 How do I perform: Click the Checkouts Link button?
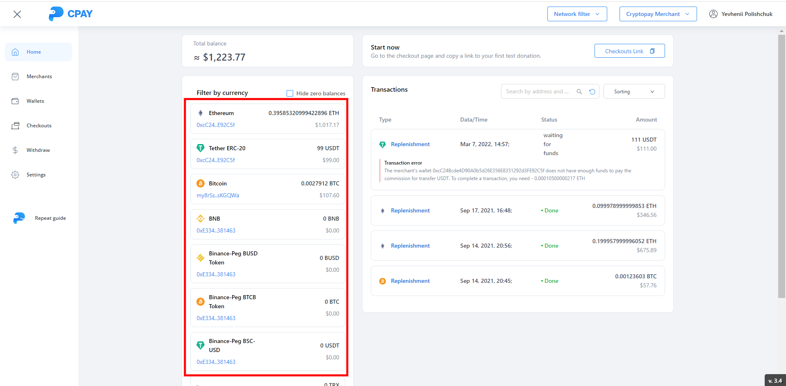click(x=629, y=51)
